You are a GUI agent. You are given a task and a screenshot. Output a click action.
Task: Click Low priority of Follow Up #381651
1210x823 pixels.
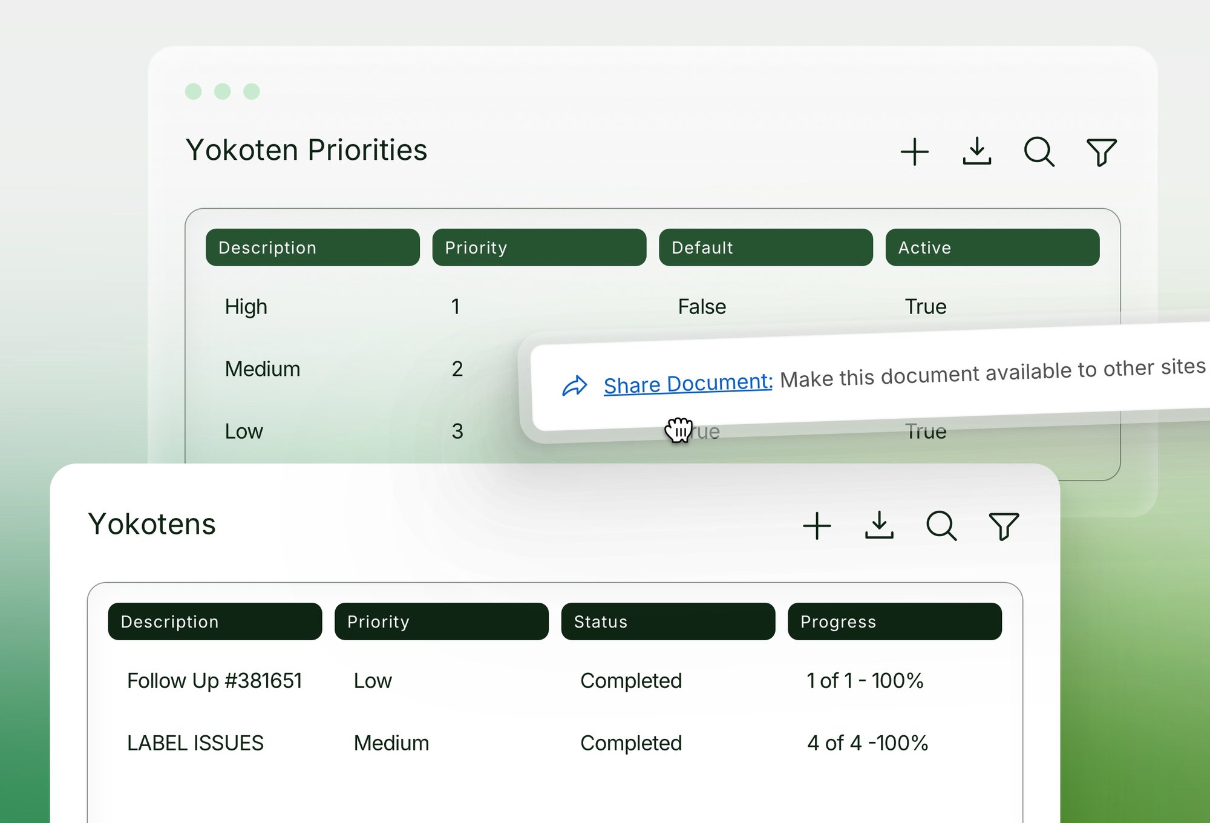(x=373, y=681)
